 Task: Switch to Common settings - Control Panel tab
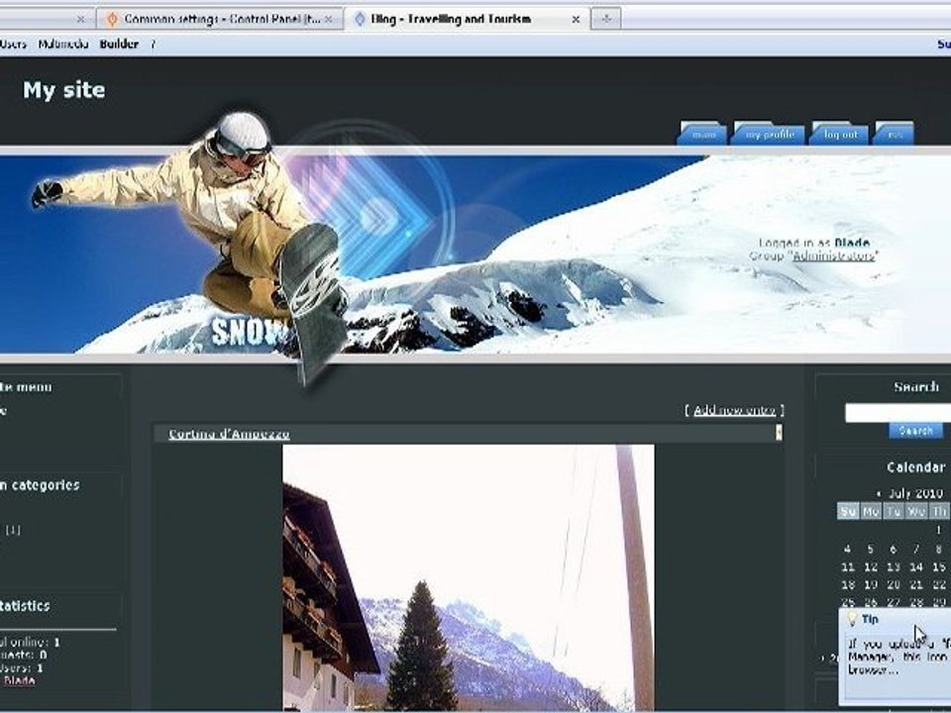pos(220,19)
